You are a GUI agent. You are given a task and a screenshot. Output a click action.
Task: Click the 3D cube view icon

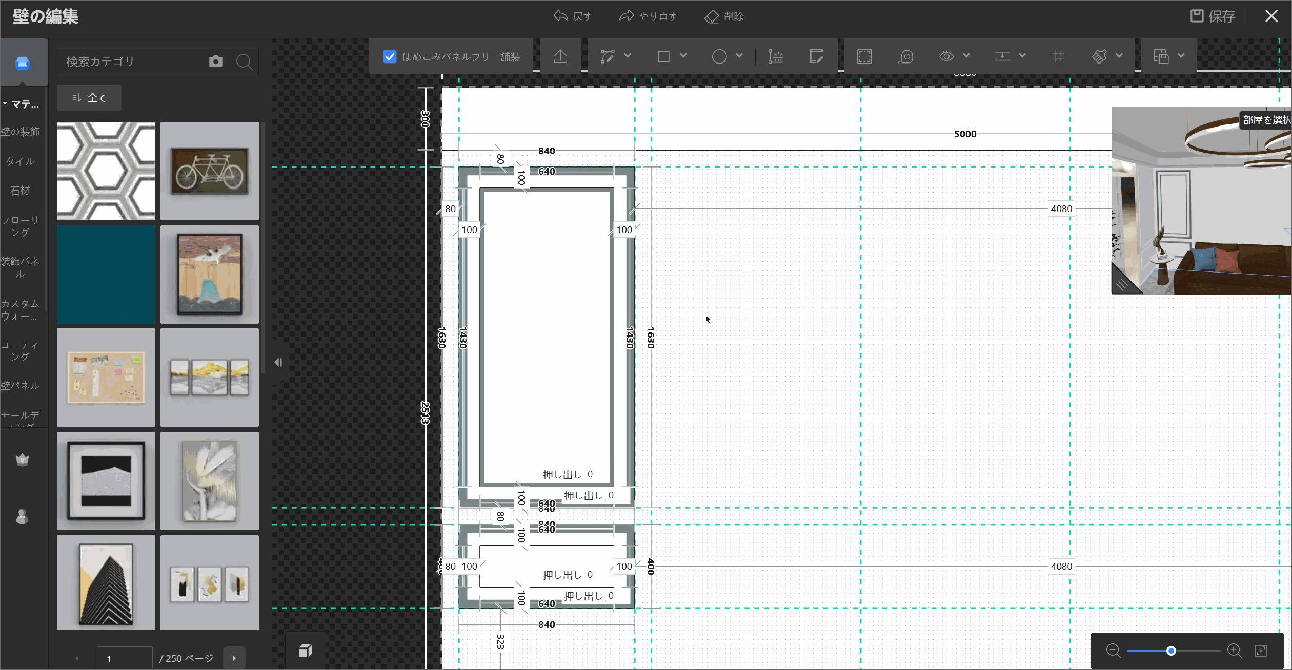pos(306,651)
